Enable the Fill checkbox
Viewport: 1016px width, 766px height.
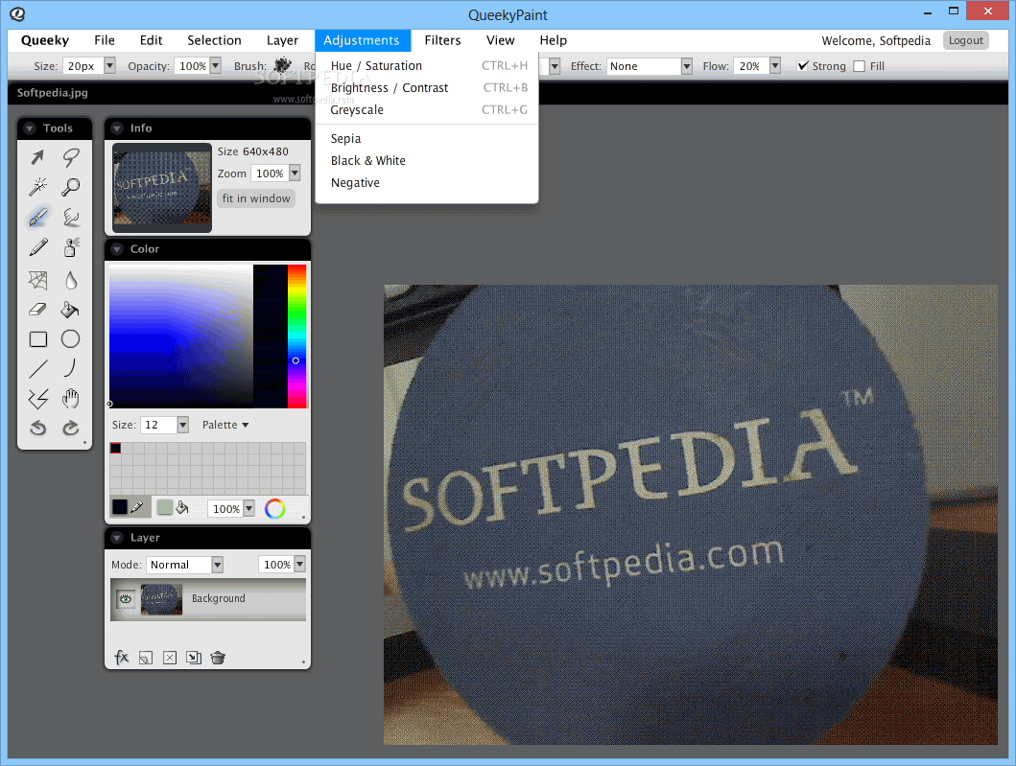click(x=860, y=66)
